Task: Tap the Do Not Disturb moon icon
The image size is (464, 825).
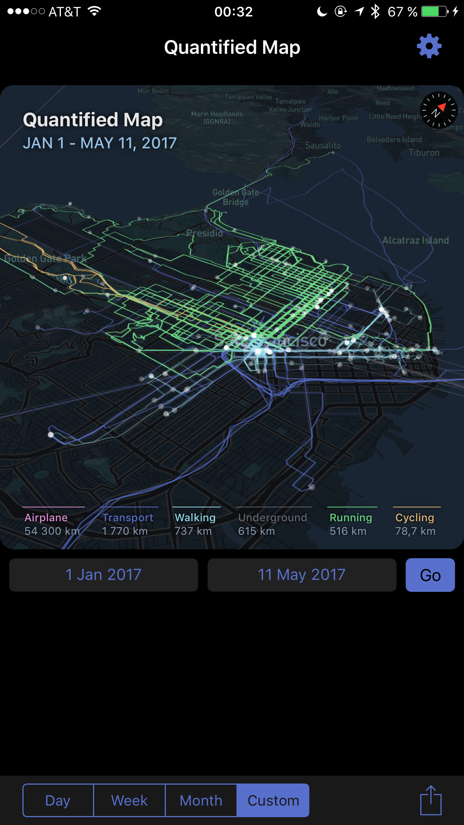Action: pos(322,12)
